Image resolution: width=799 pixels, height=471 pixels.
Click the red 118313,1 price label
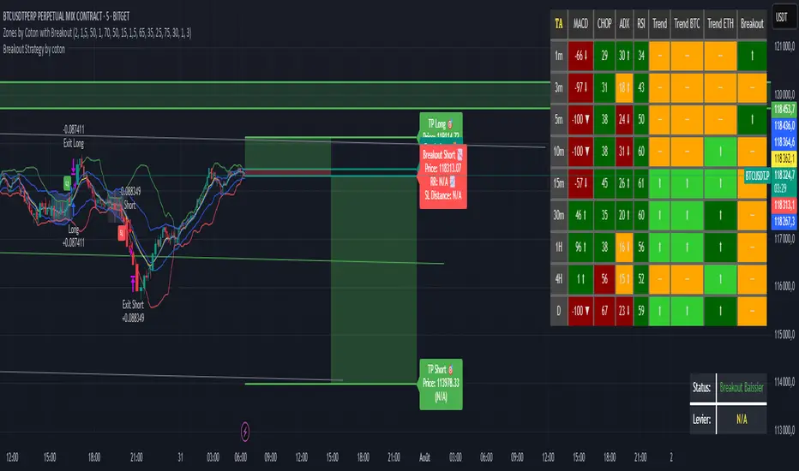(x=784, y=205)
